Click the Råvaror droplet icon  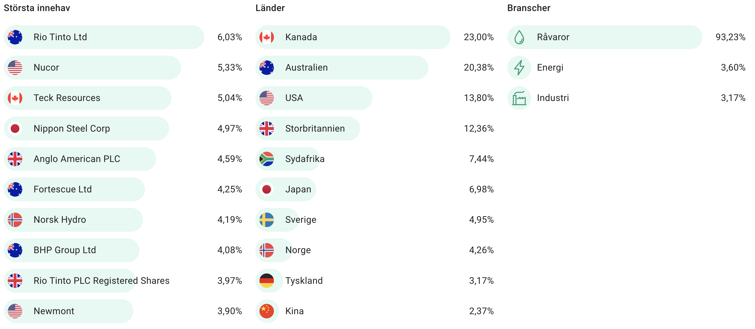coord(519,37)
